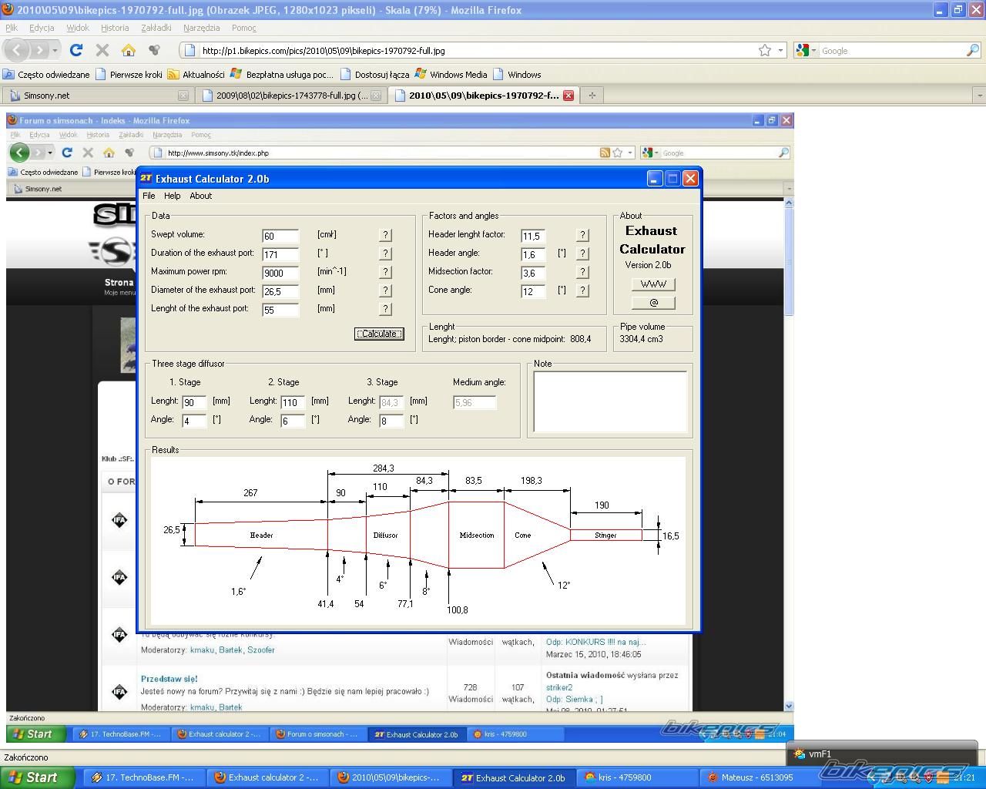Open File menu in Exhaust Calculator
986x789 pixels.
[149, 196]
